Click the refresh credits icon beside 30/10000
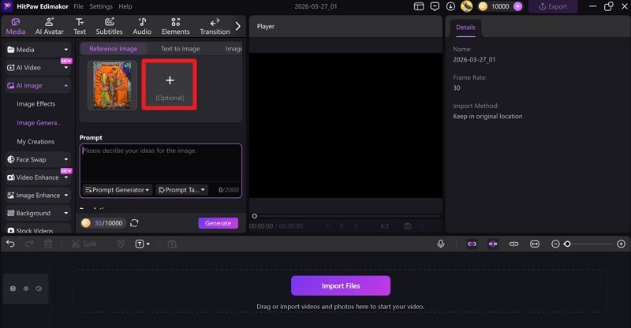Image resolution: width=631 pixels, height=328 pixels. 134,223
